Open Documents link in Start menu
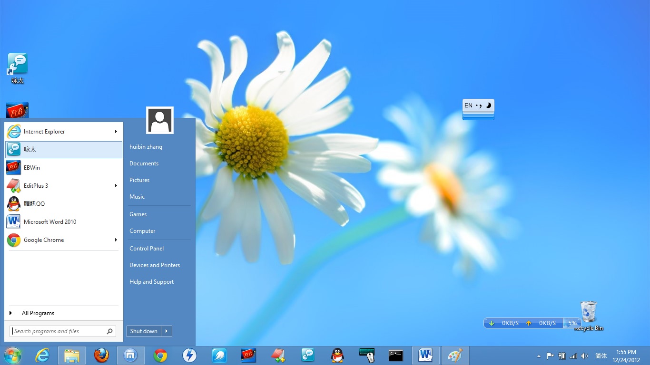Image resolution: width=650 pixels, height=365 pixels. coord(144,163)
